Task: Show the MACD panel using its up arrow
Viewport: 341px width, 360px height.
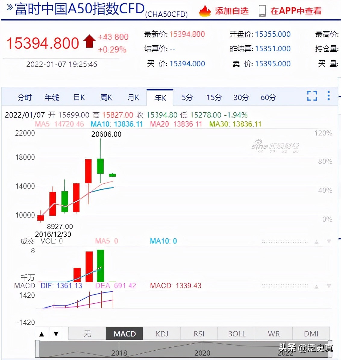Action: (316, 286)
